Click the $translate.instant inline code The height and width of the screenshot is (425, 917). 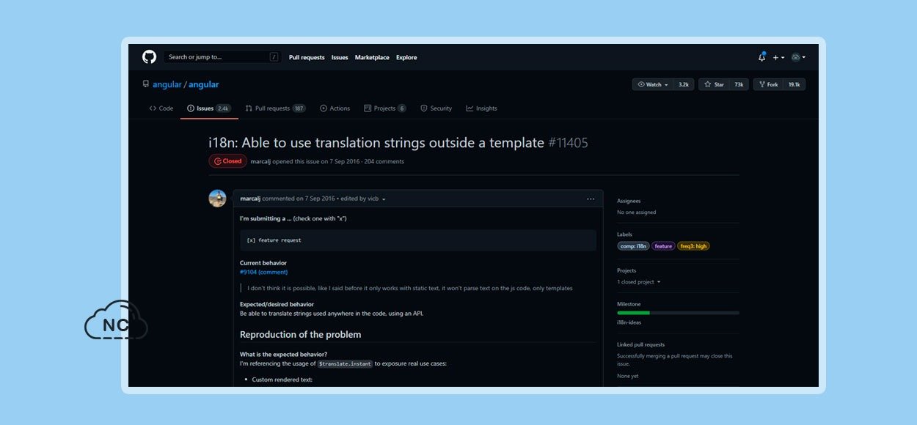(346, 363)
